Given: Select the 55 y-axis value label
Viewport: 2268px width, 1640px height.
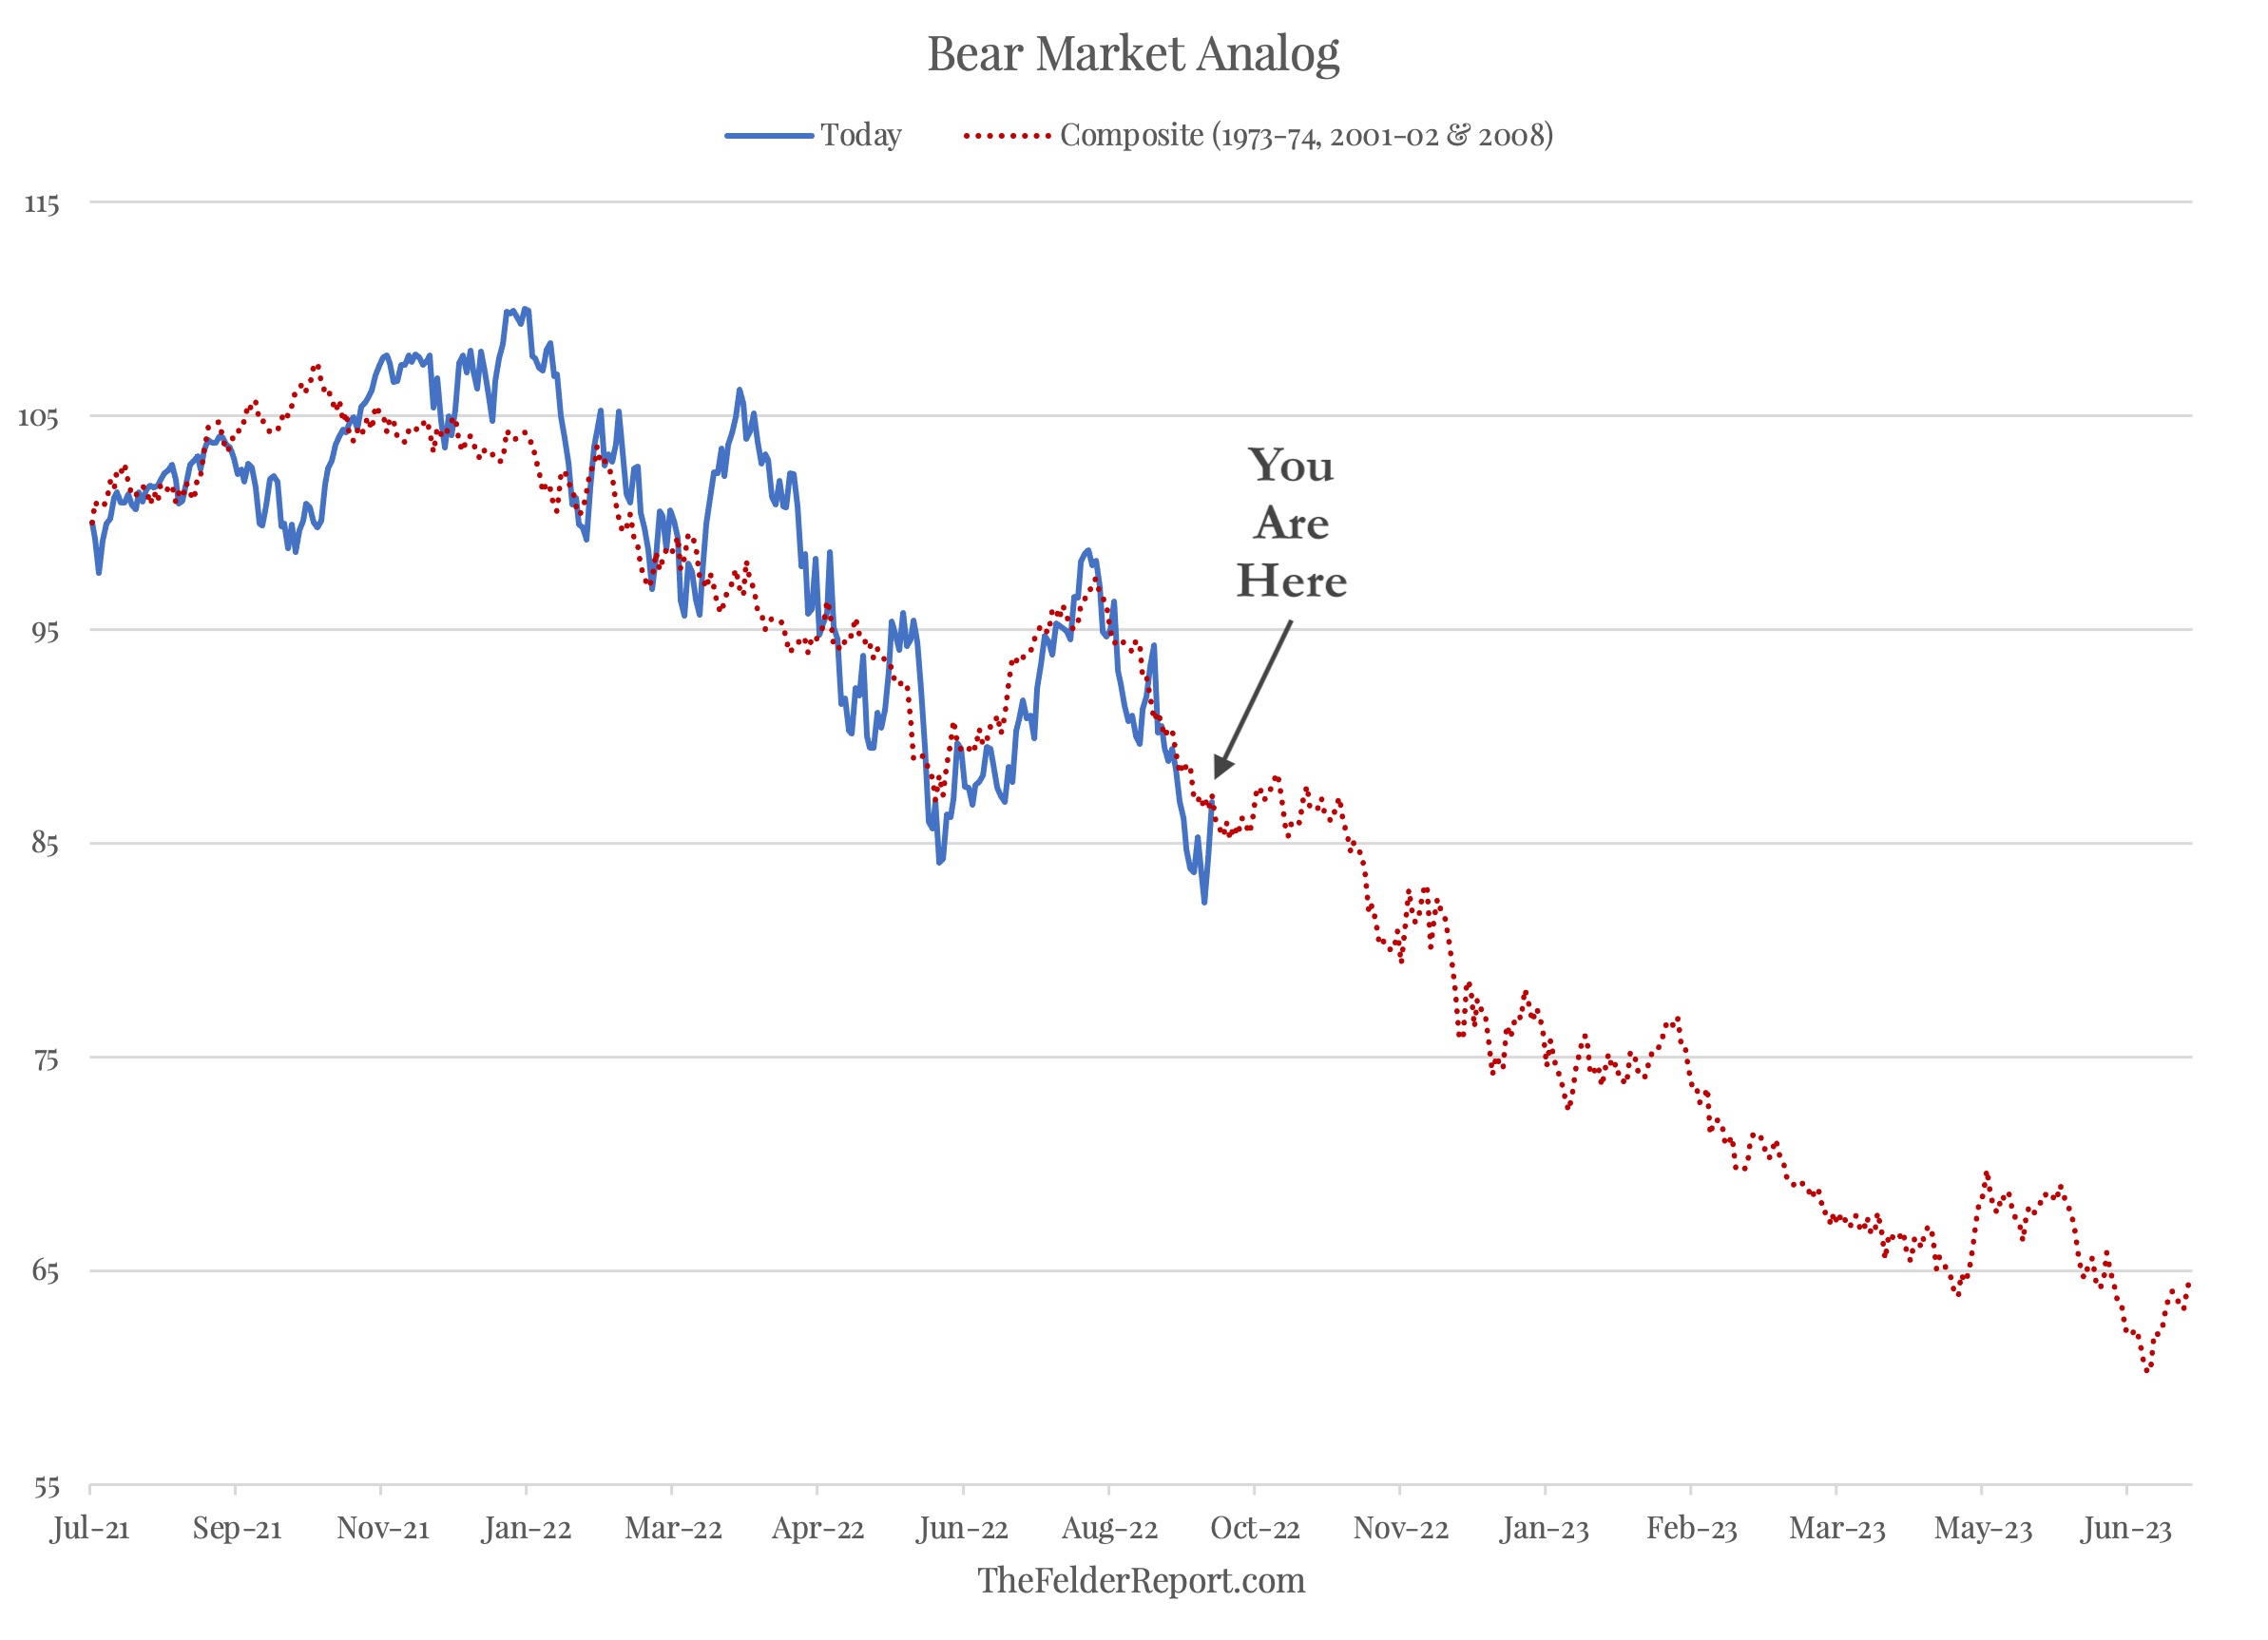Looking at the screenshot, I should [46, 1487].
